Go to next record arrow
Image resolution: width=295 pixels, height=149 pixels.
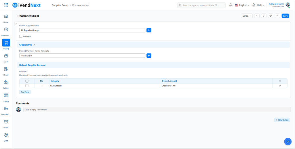264,16
